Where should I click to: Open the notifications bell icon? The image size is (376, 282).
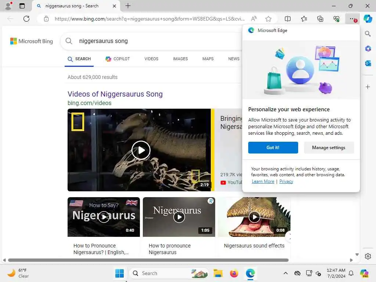point(351,273)
